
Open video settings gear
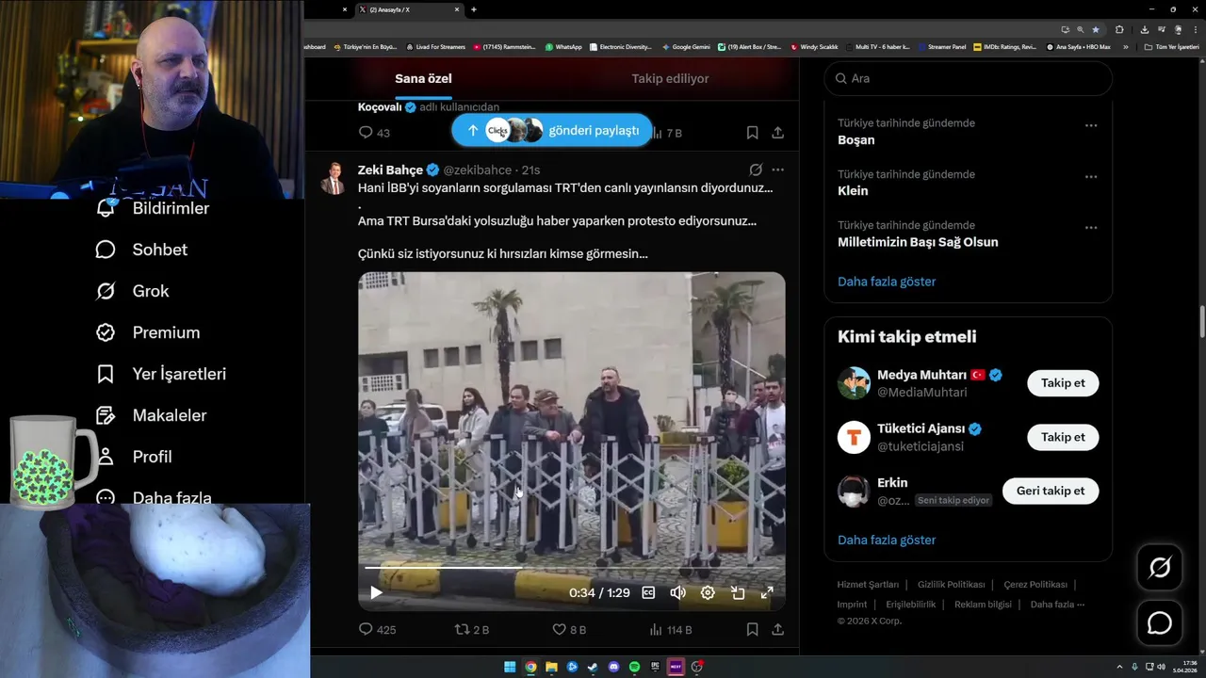coord(708,592)
